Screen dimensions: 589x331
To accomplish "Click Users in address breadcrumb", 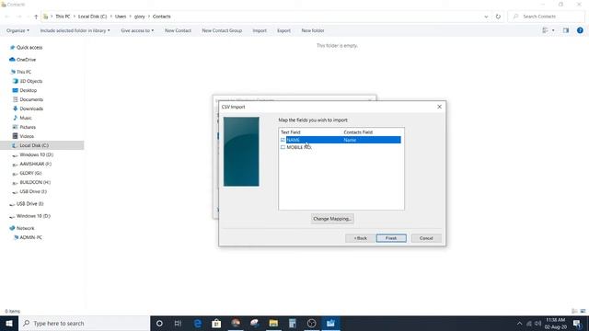I will coord(121,17).
